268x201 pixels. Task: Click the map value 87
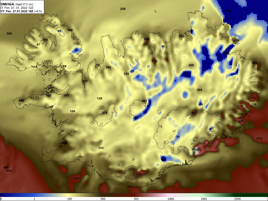[x=38, y=44]
